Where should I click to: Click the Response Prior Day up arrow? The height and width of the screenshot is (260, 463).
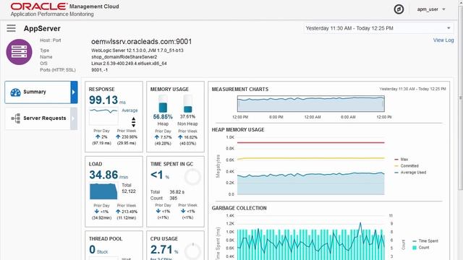click(x=98, y=136)
